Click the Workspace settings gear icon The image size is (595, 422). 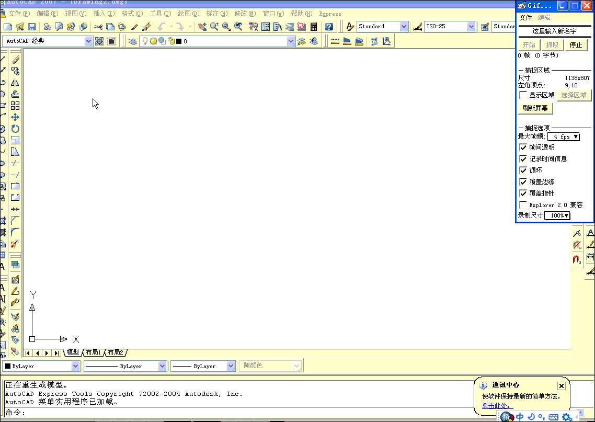(x=99, y=41)
